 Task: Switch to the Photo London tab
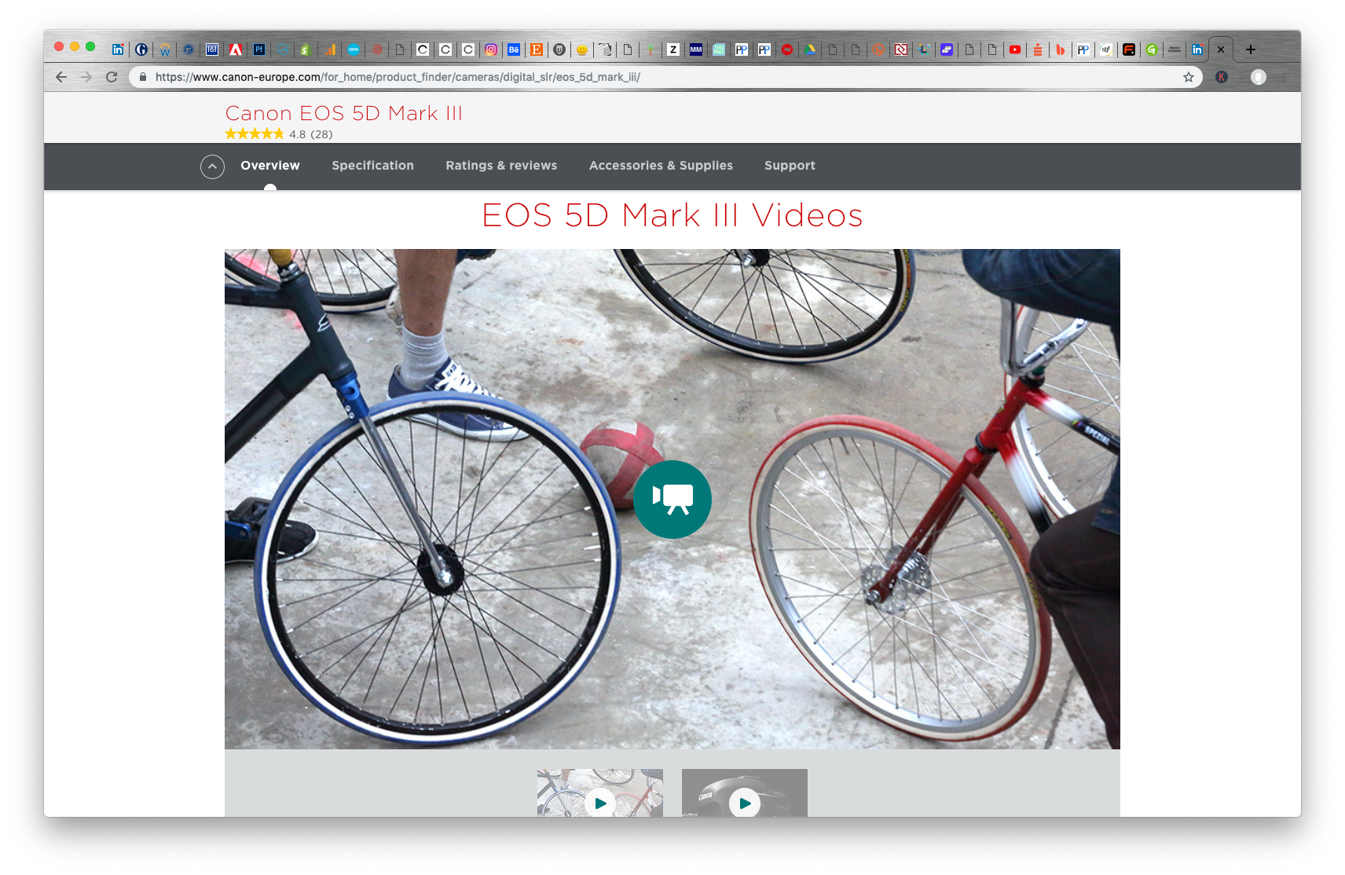tap(1175, 49)
